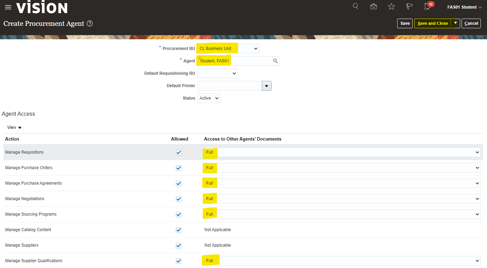Open the Watchlist flag icon
The width and height of the screenshot is (487, 268).
[409, 7]
